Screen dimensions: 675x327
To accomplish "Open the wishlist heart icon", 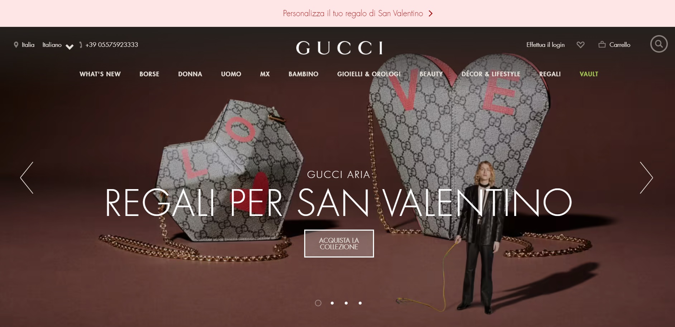I will coord(580,45).
